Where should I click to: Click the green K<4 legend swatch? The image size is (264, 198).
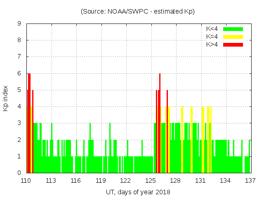tap(233, 29)
